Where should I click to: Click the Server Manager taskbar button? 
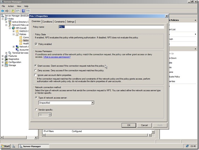pos(34,146)
